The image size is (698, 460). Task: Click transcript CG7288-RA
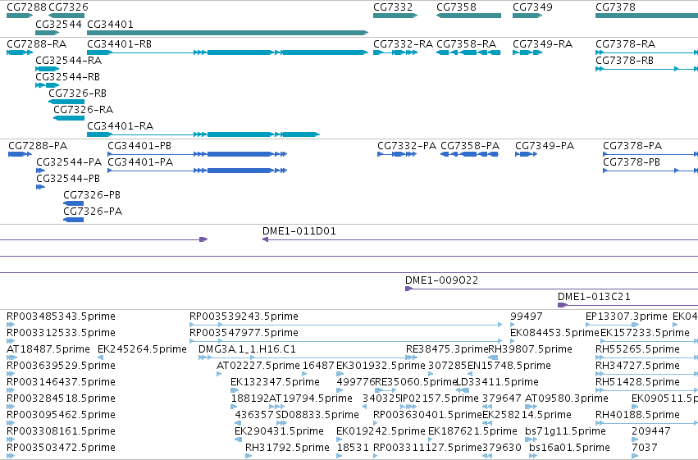37,44
